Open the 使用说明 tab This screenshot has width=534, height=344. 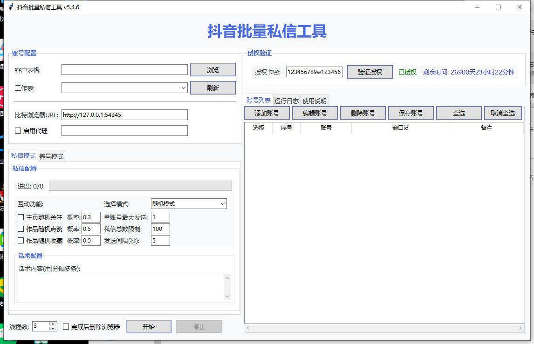tap(315, 101)
